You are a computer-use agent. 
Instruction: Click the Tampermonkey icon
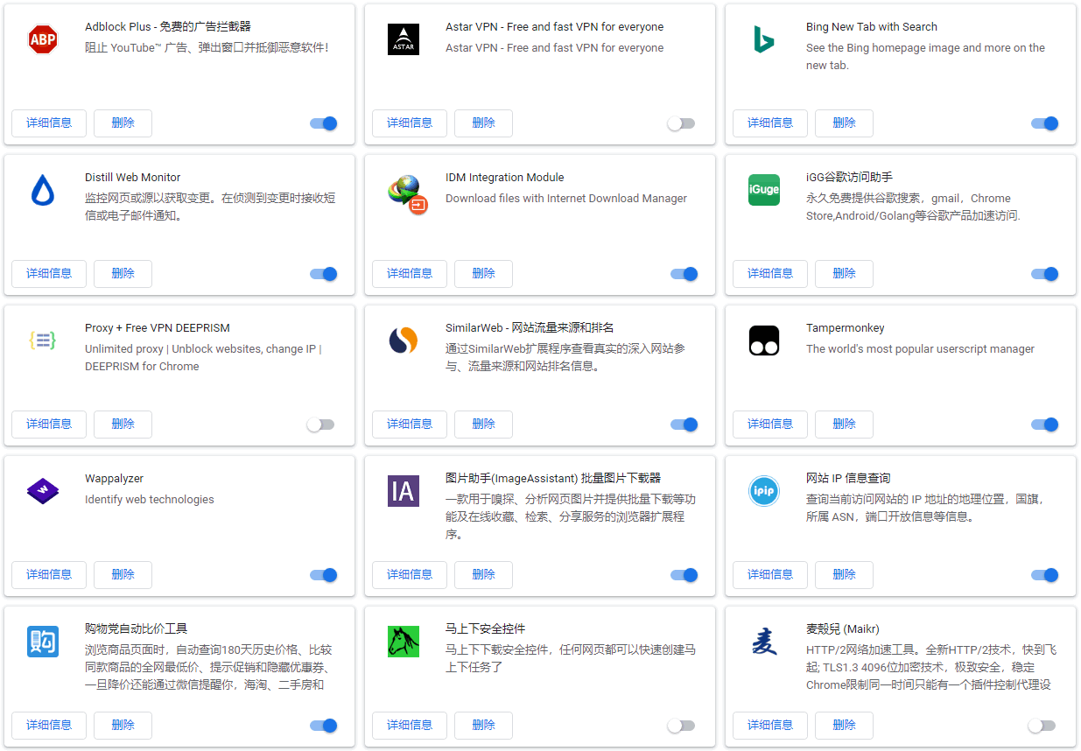(x=764, y=340)
